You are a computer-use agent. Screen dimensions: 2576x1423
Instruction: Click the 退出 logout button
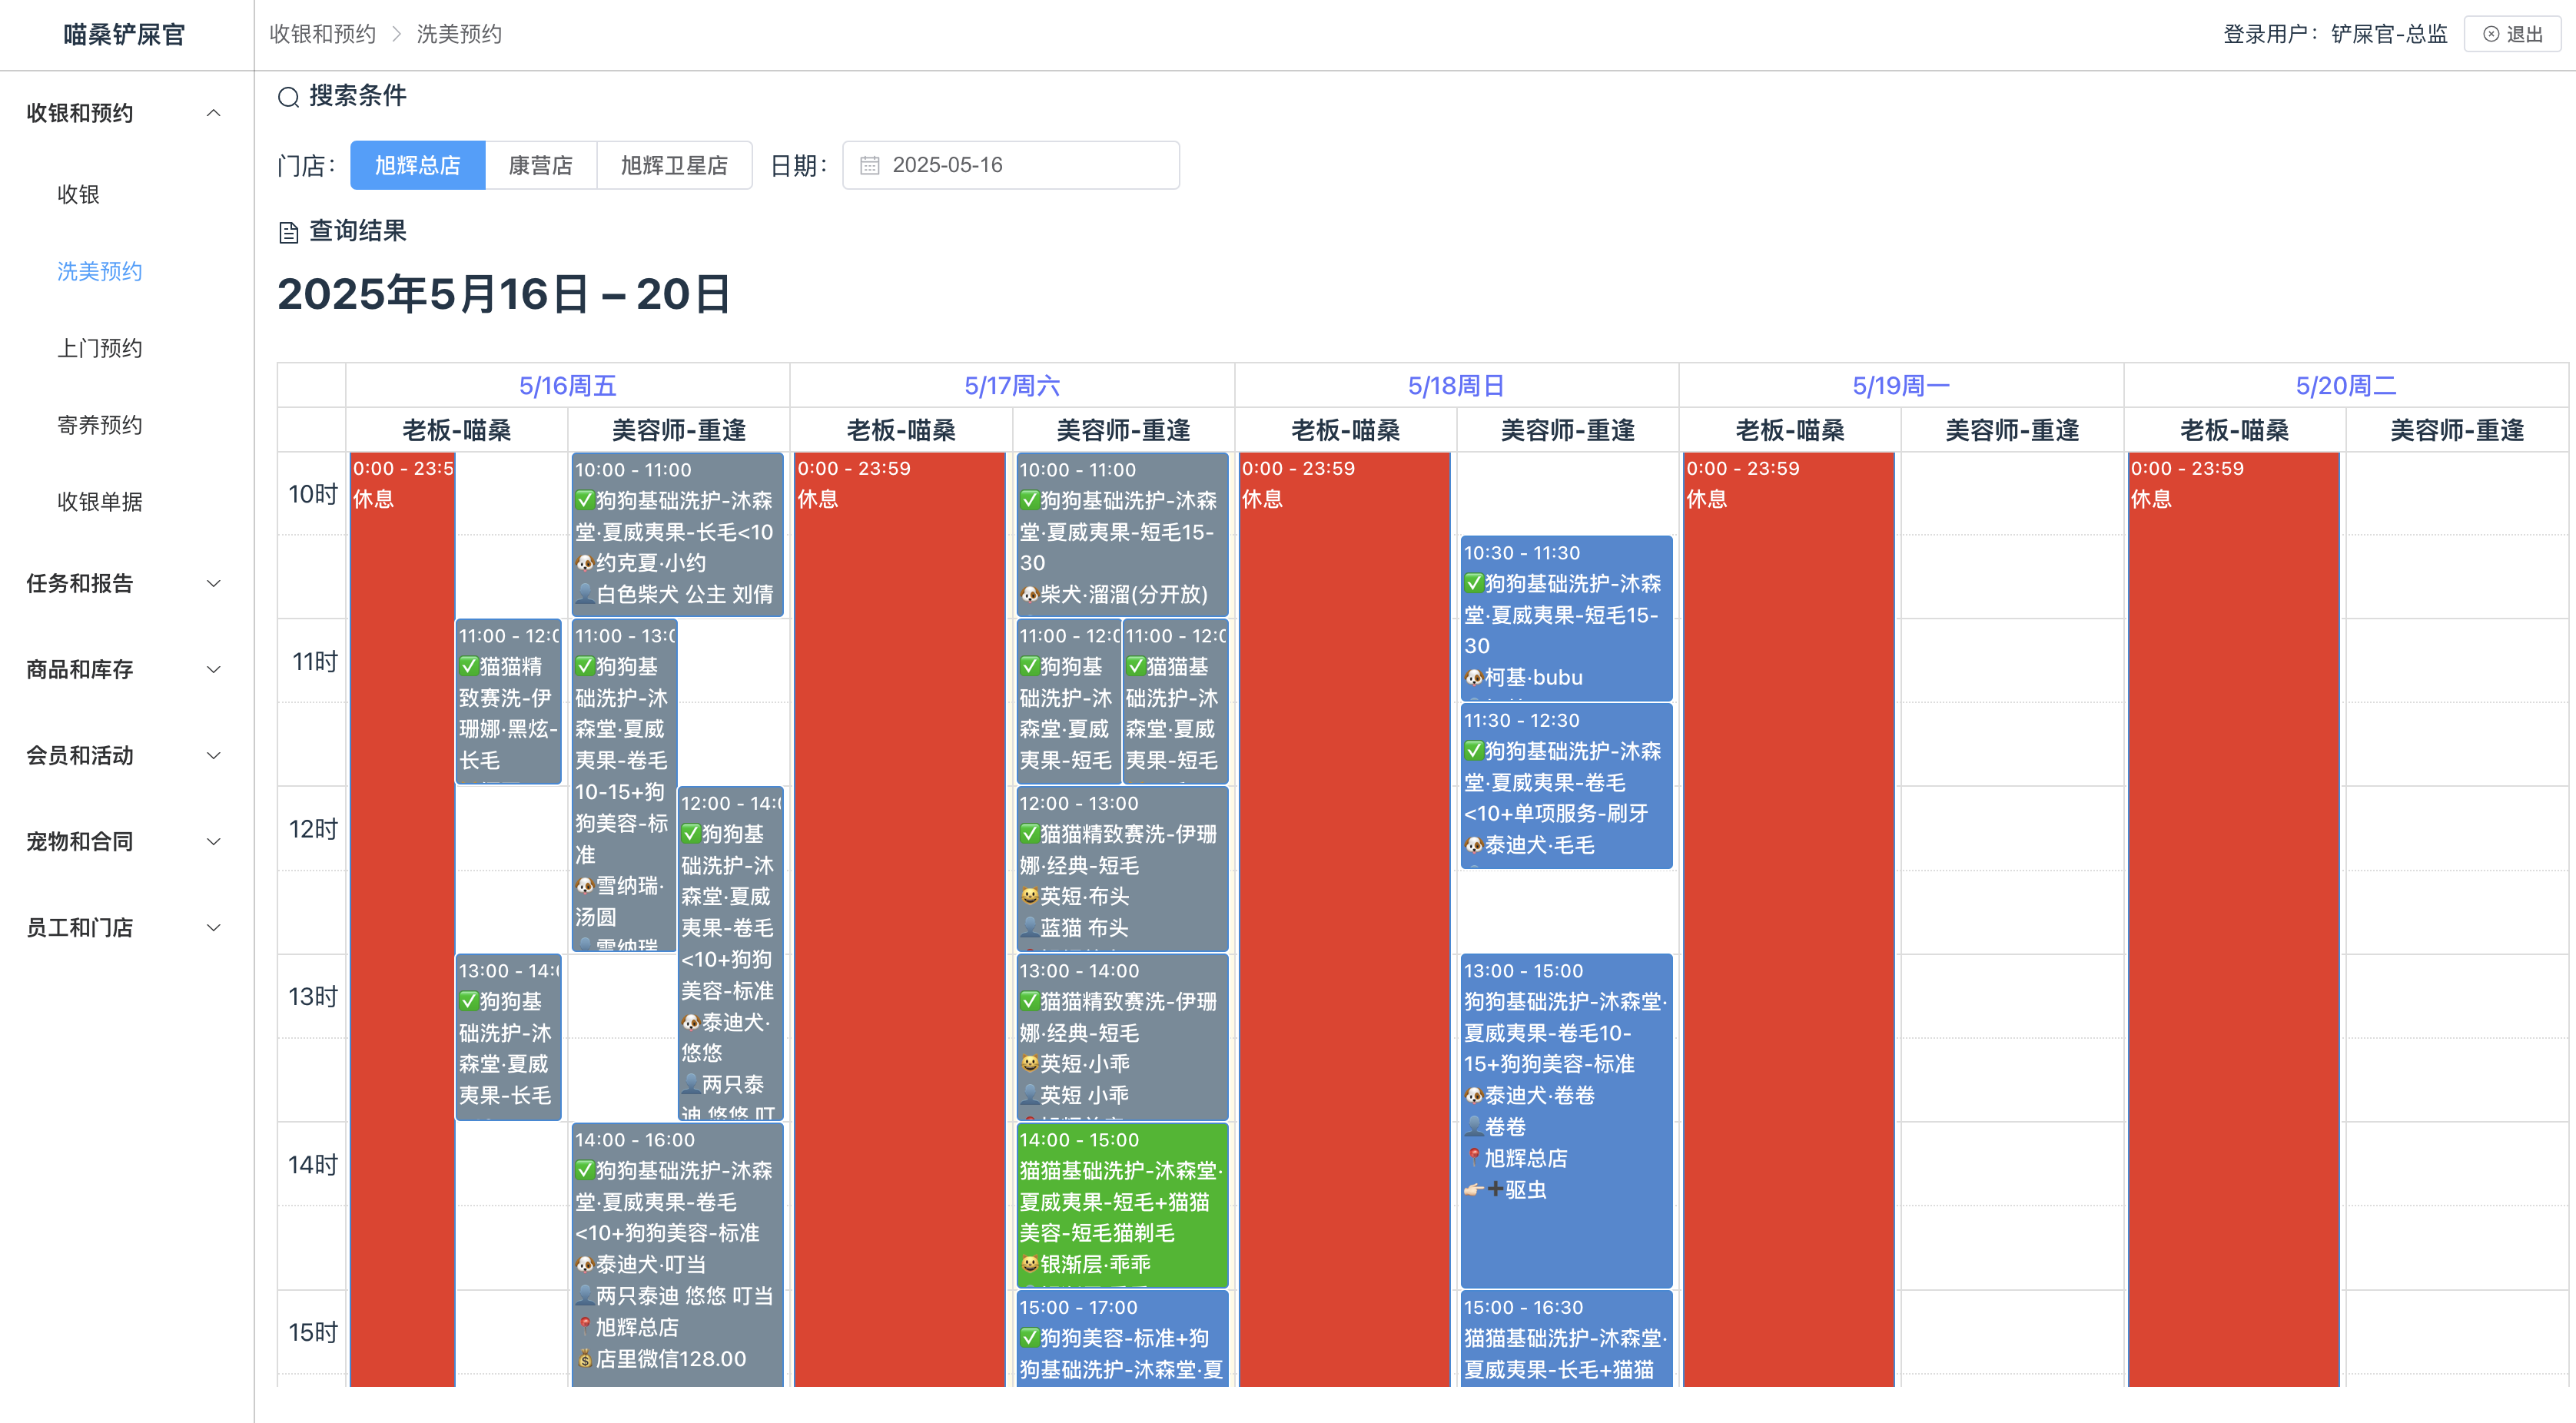point(2512,35)
